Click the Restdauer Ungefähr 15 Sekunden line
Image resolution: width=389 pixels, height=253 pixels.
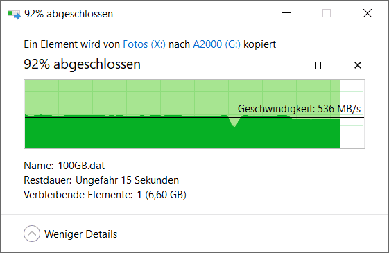point(101,180)
